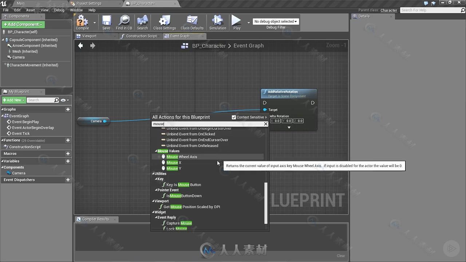The height and width of the screenshot is (262, 466).
Task: Collapse the Components section in My Blueprint
Action: pyautogui.click(x=3, y=167)
